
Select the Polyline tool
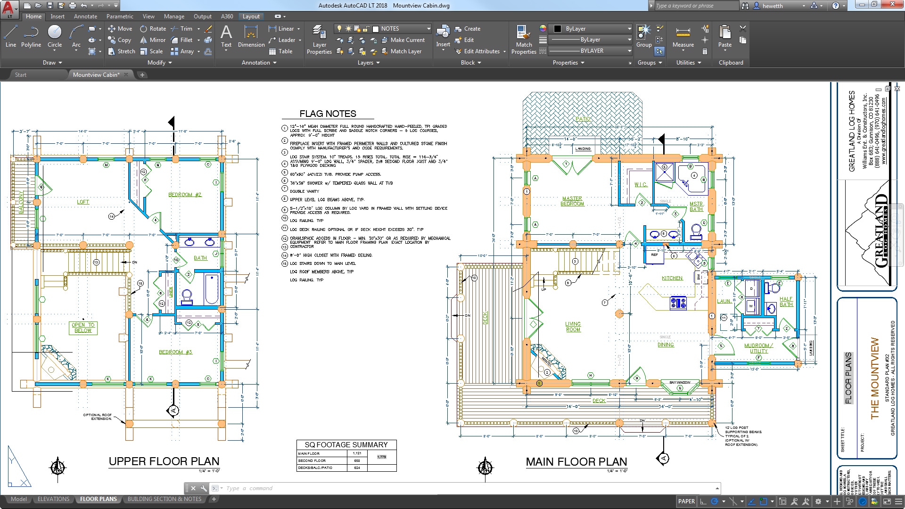[x=31, y=34]
